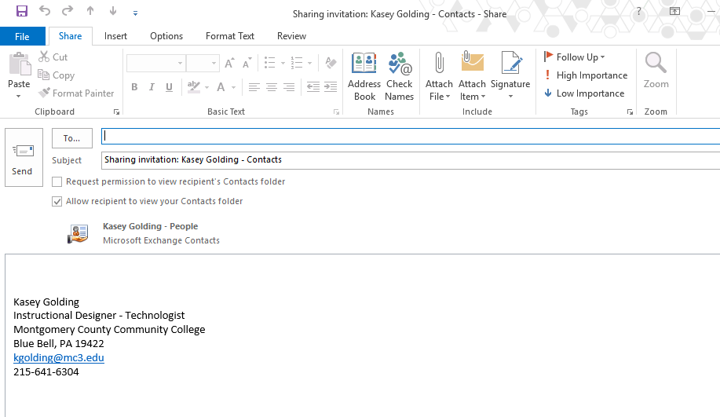Increase paragraph indent
Screen dimensions: 720x417
point(331,87)
